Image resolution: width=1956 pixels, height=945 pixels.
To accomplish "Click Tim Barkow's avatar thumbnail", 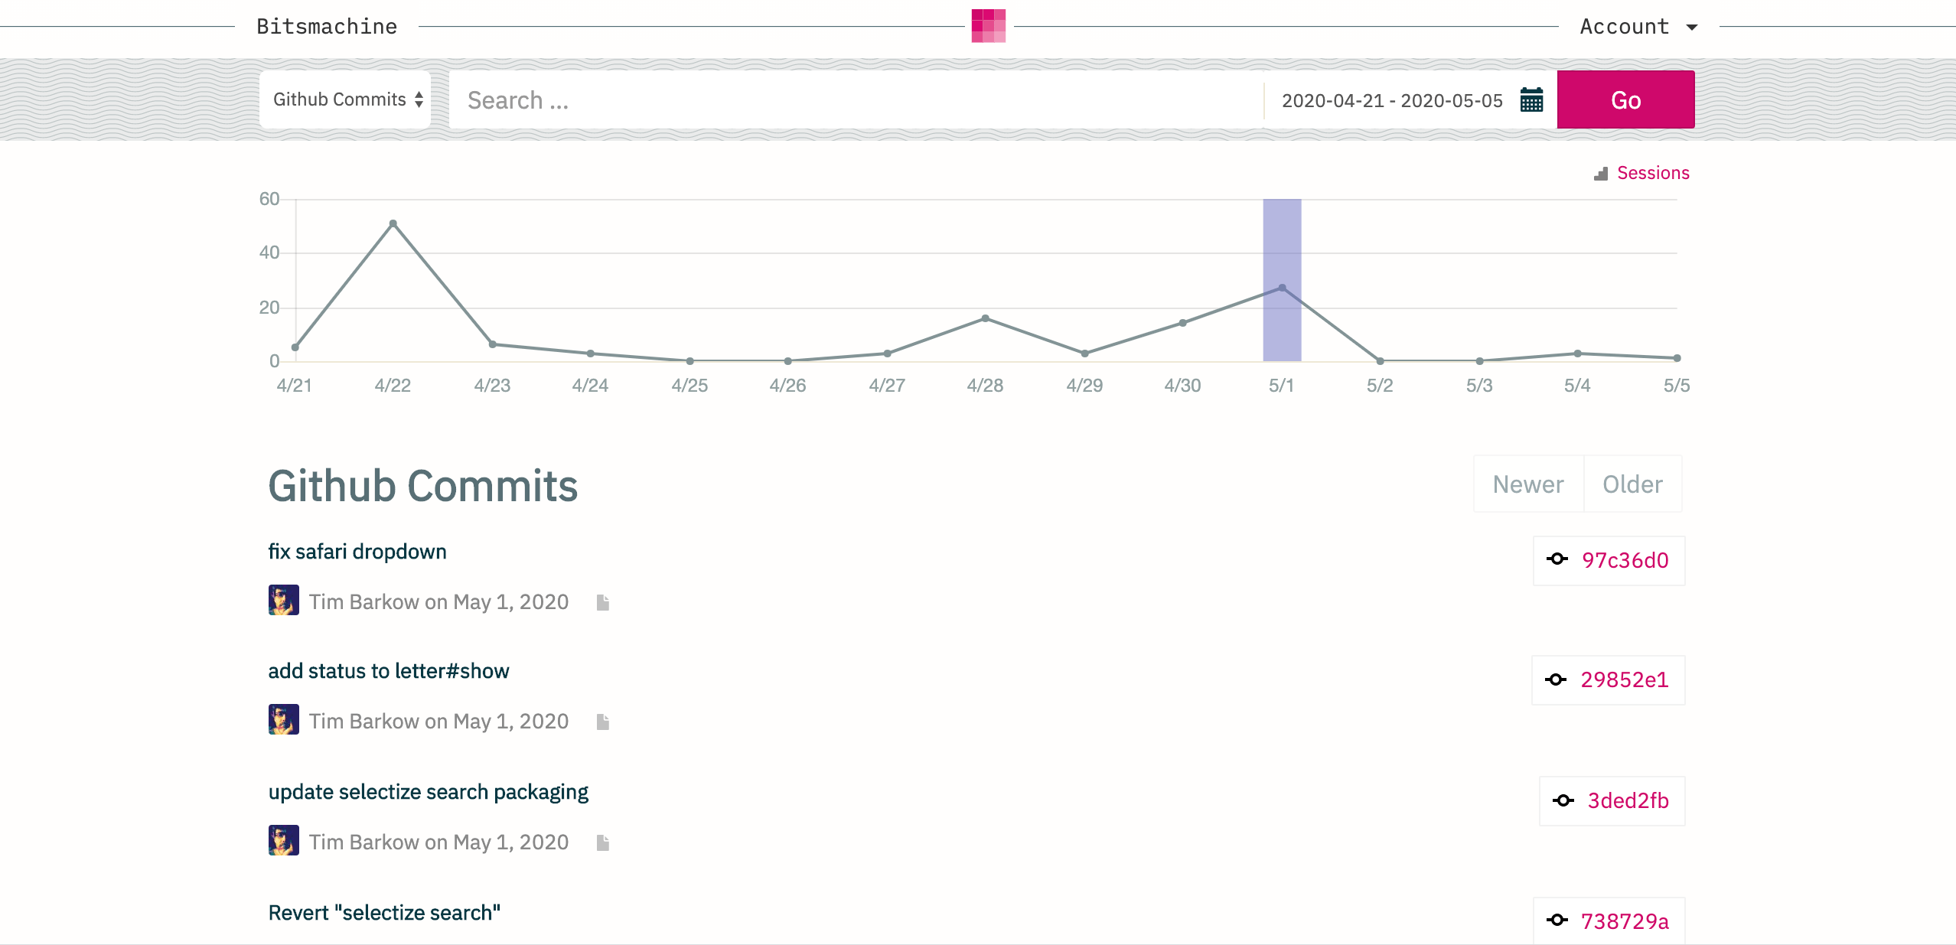I will click(285, 601).
